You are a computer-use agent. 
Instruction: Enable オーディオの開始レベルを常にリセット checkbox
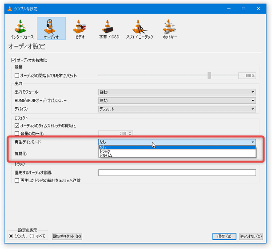(x=17, y=76)
